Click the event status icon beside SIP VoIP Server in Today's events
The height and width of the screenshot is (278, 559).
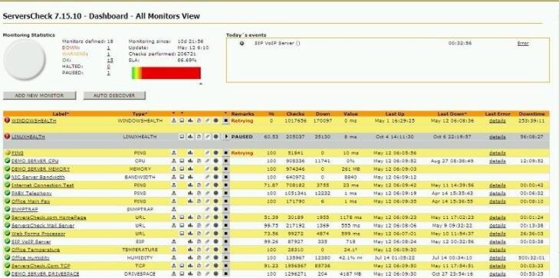click(x=242, y=44)
